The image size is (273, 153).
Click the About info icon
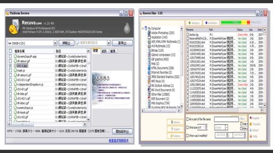coord(251,130)
